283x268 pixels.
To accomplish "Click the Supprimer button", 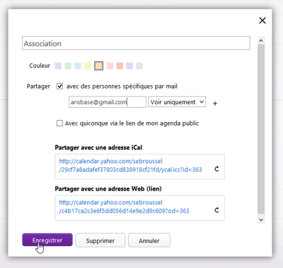I will pos(100,240).
